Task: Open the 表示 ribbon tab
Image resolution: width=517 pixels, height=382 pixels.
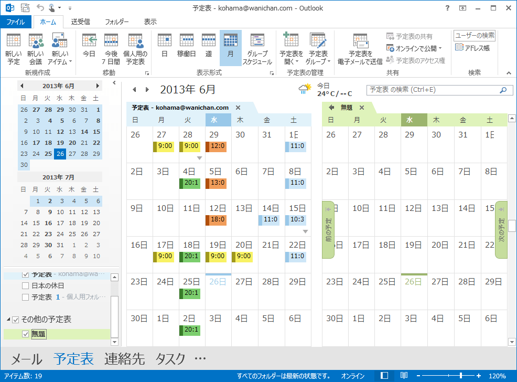Action: tap(150, 22)
